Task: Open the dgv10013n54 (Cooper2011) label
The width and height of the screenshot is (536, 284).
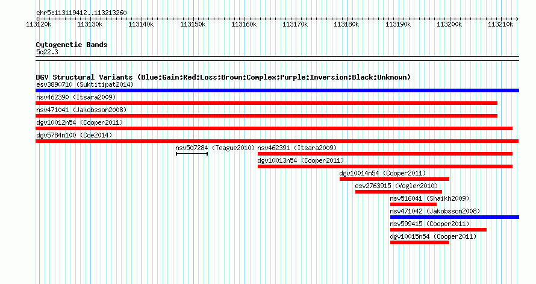Action: point(301,160)
